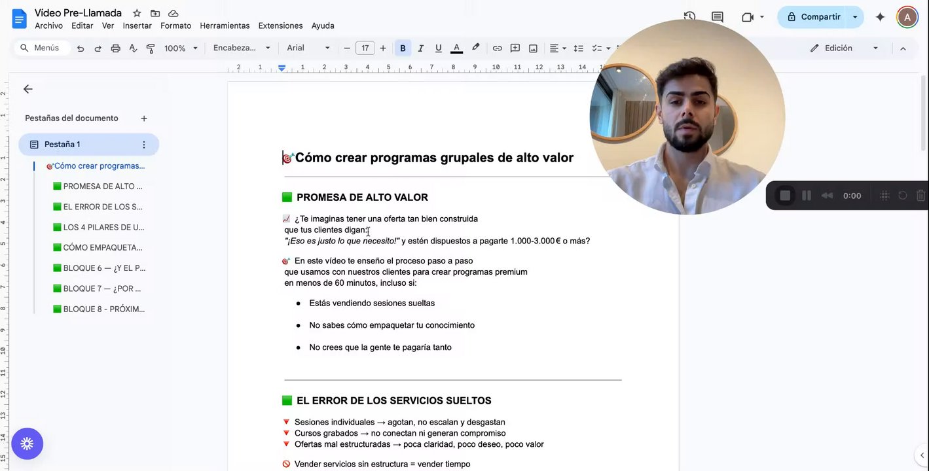Viewport: 929px width, 471px height.
Task: Toggle italic formatting
Action: [420, 48]
